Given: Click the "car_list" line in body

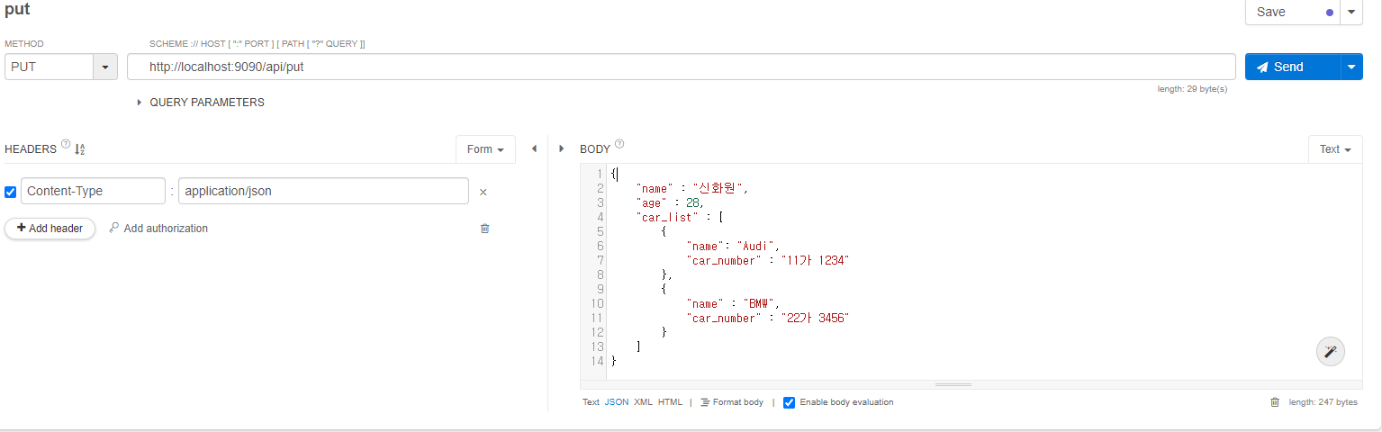Looking at the screenshot, I should coord(680,217).
